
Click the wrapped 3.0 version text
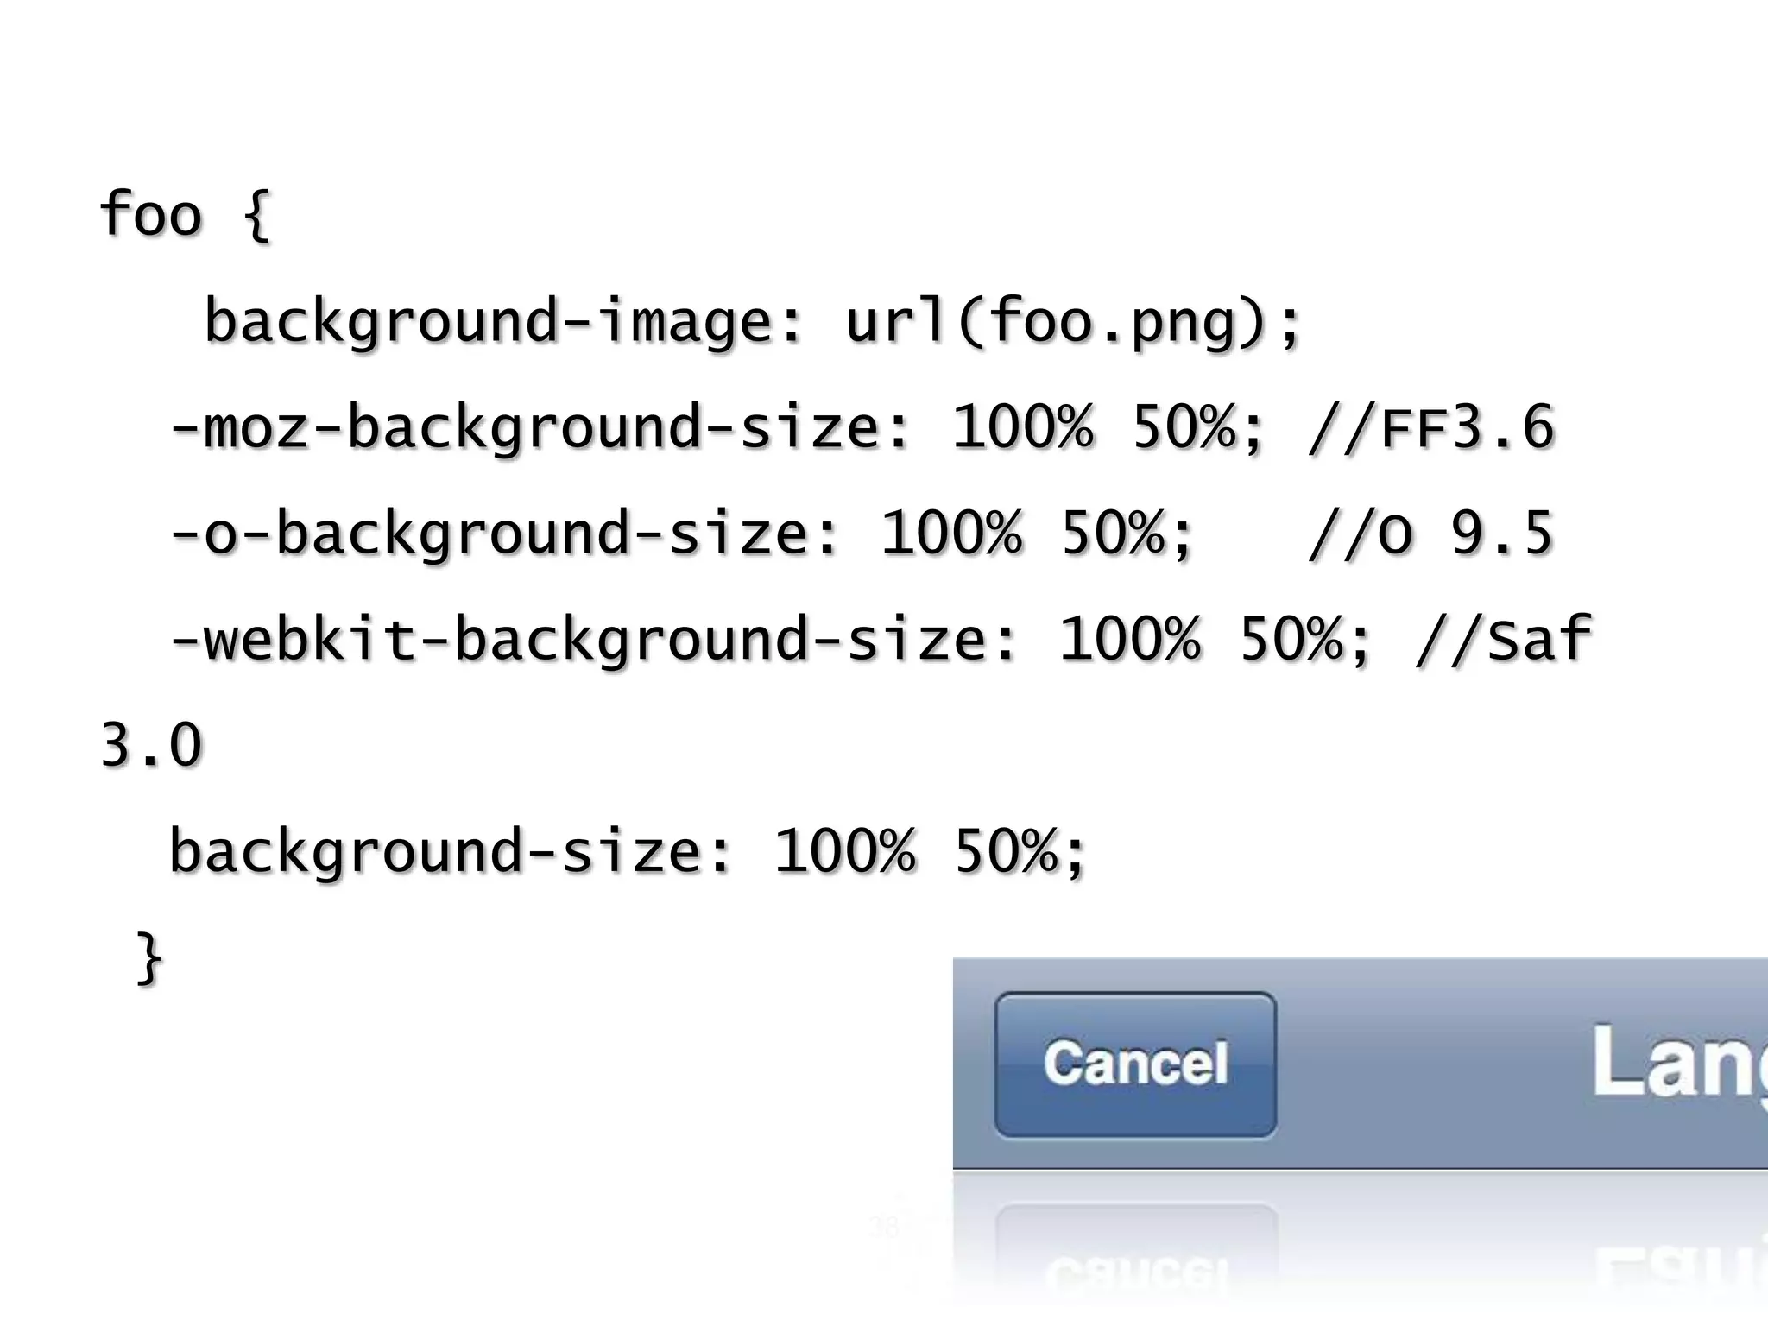(x=151, y=745)
